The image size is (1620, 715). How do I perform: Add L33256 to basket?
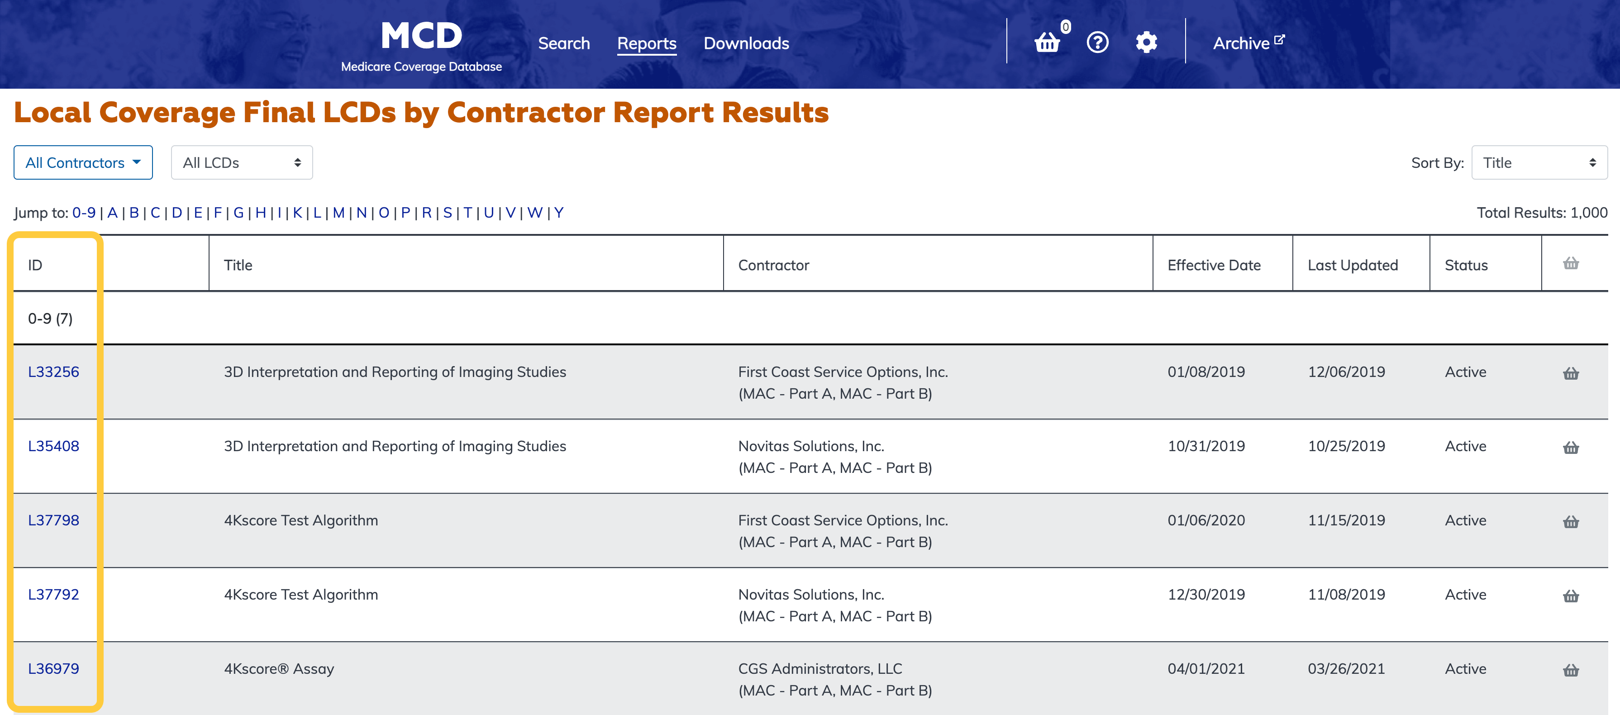click(1570, 373)
